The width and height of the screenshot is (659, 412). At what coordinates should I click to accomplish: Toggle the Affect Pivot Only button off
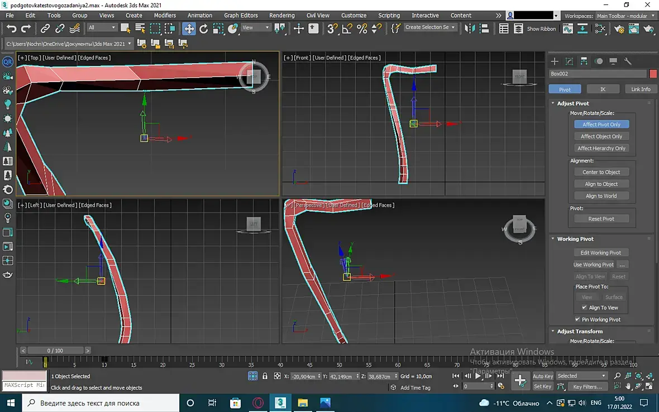tap(601, 124)
